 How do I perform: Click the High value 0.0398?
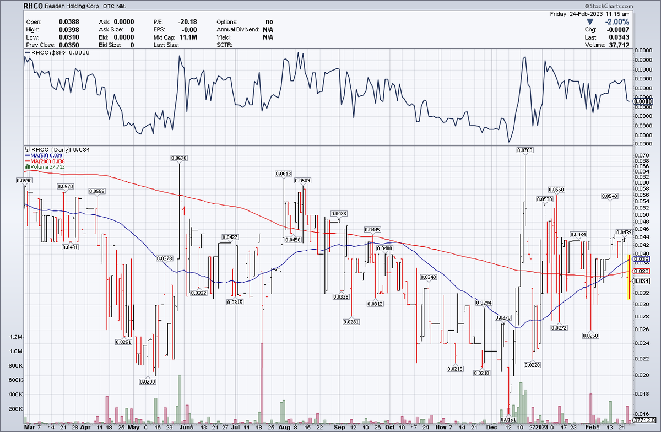click(x=68, y=29)
